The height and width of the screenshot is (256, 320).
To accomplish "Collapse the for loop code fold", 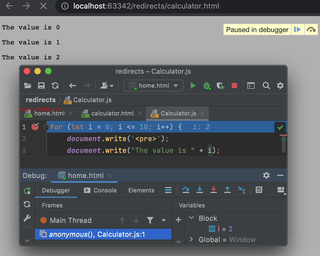I will 46,127.
